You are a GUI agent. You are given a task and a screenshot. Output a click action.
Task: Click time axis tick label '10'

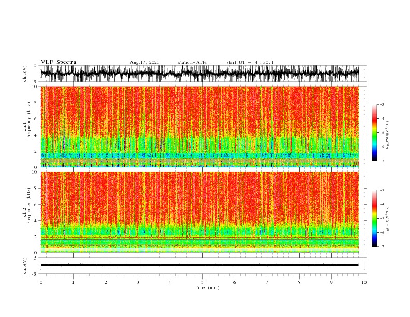point(364,282)
